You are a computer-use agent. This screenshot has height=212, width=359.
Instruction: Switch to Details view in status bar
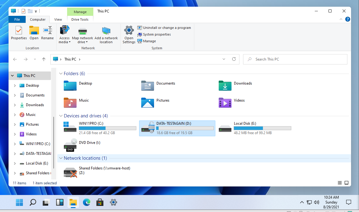[x=340, y=183]
